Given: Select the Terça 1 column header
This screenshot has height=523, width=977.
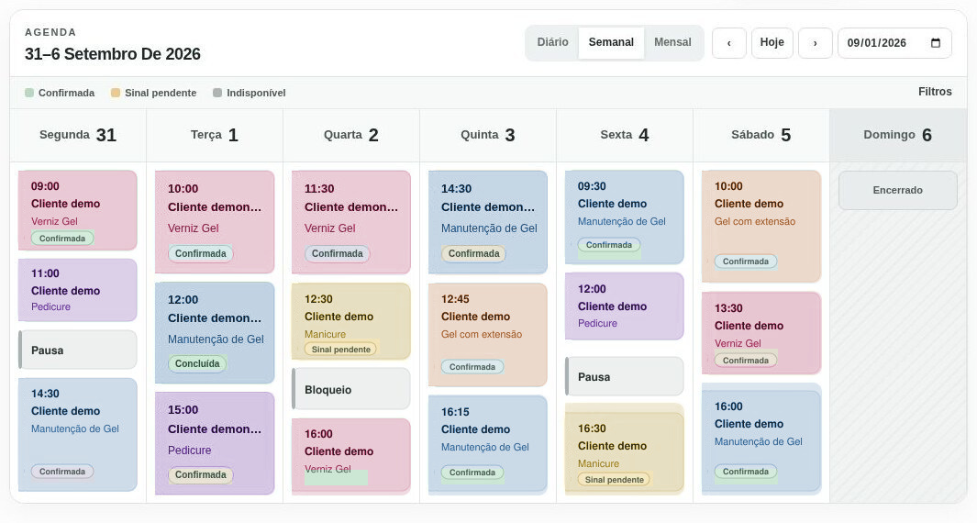Looking at the screenshot, I should coord(215,135).
